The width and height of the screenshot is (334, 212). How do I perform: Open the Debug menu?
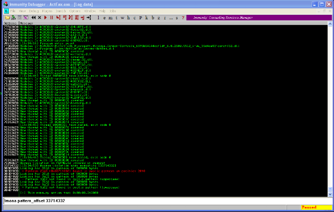coord(33,11)
